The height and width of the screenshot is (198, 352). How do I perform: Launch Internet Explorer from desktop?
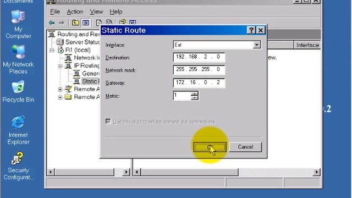coord(18,130)
